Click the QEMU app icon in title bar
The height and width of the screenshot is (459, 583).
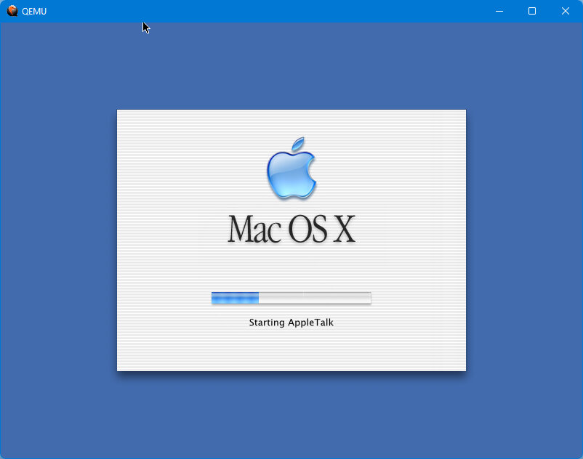12,11
